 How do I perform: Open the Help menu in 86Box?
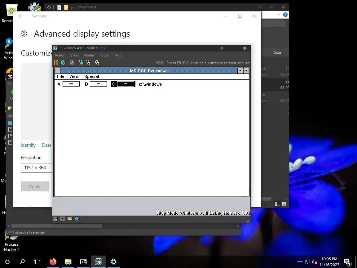tap(117, 55)
